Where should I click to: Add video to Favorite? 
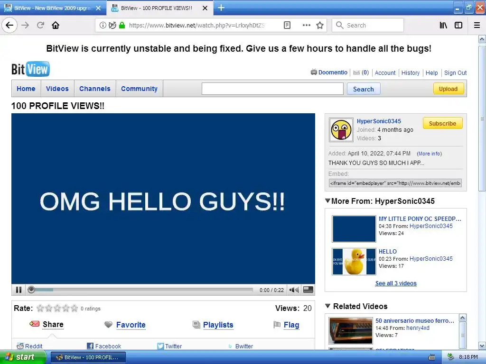click(131, 325)
